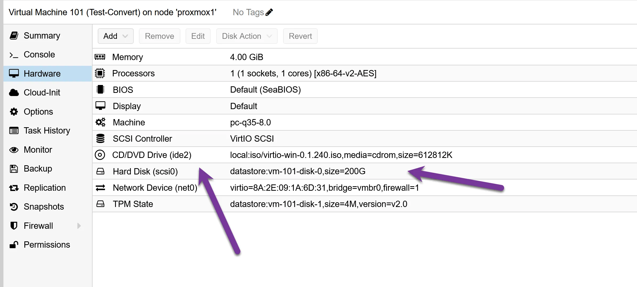Open the Add dropdown menu
Viewport: 637px width, 287px height.
pyautogui.click(x=115, y=36)
